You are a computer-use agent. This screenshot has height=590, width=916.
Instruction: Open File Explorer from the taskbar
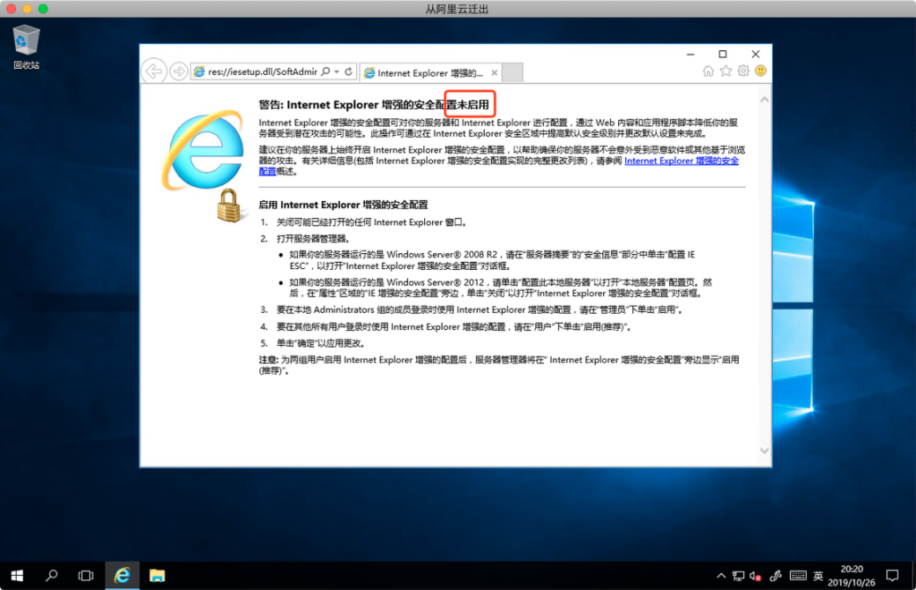click(157, 575)
